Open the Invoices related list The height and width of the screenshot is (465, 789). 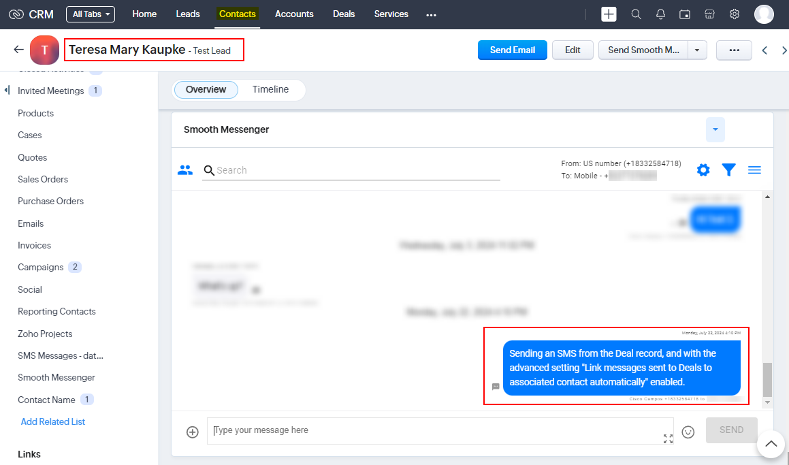pos(34,245)
